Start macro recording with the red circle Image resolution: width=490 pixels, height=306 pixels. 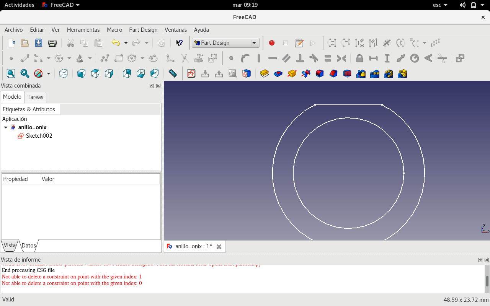(272, 43)
